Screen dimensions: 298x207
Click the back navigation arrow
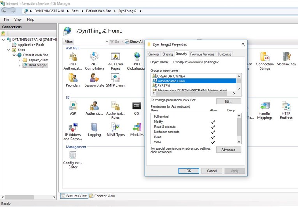click(x=4, y=11)
